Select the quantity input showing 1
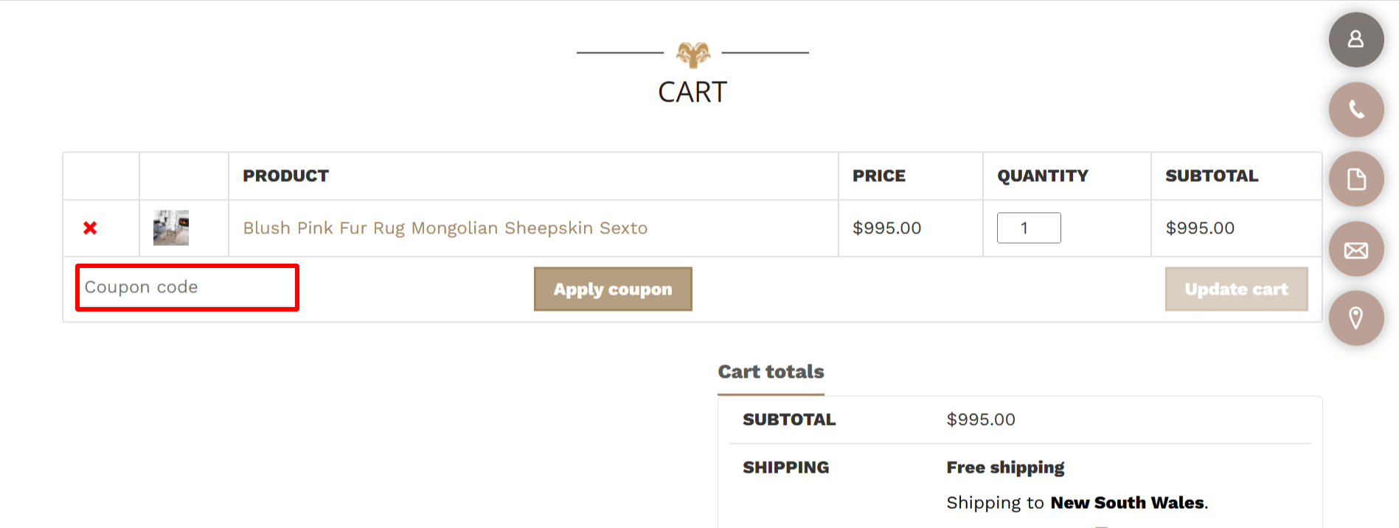The height and width of the screenshot is (528, 1399). 1028,228
